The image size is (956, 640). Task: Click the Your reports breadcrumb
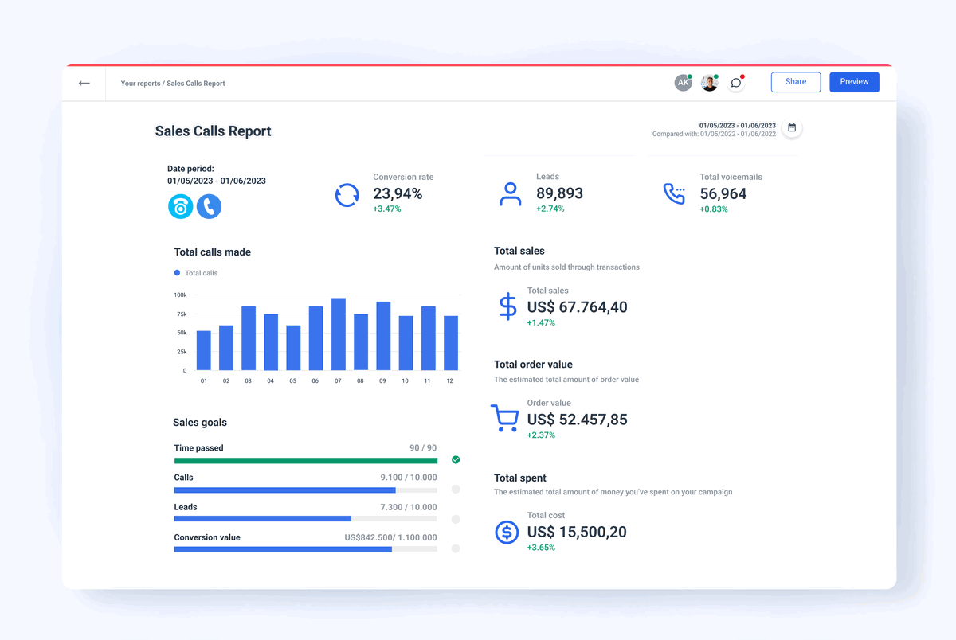pos(139,83)
